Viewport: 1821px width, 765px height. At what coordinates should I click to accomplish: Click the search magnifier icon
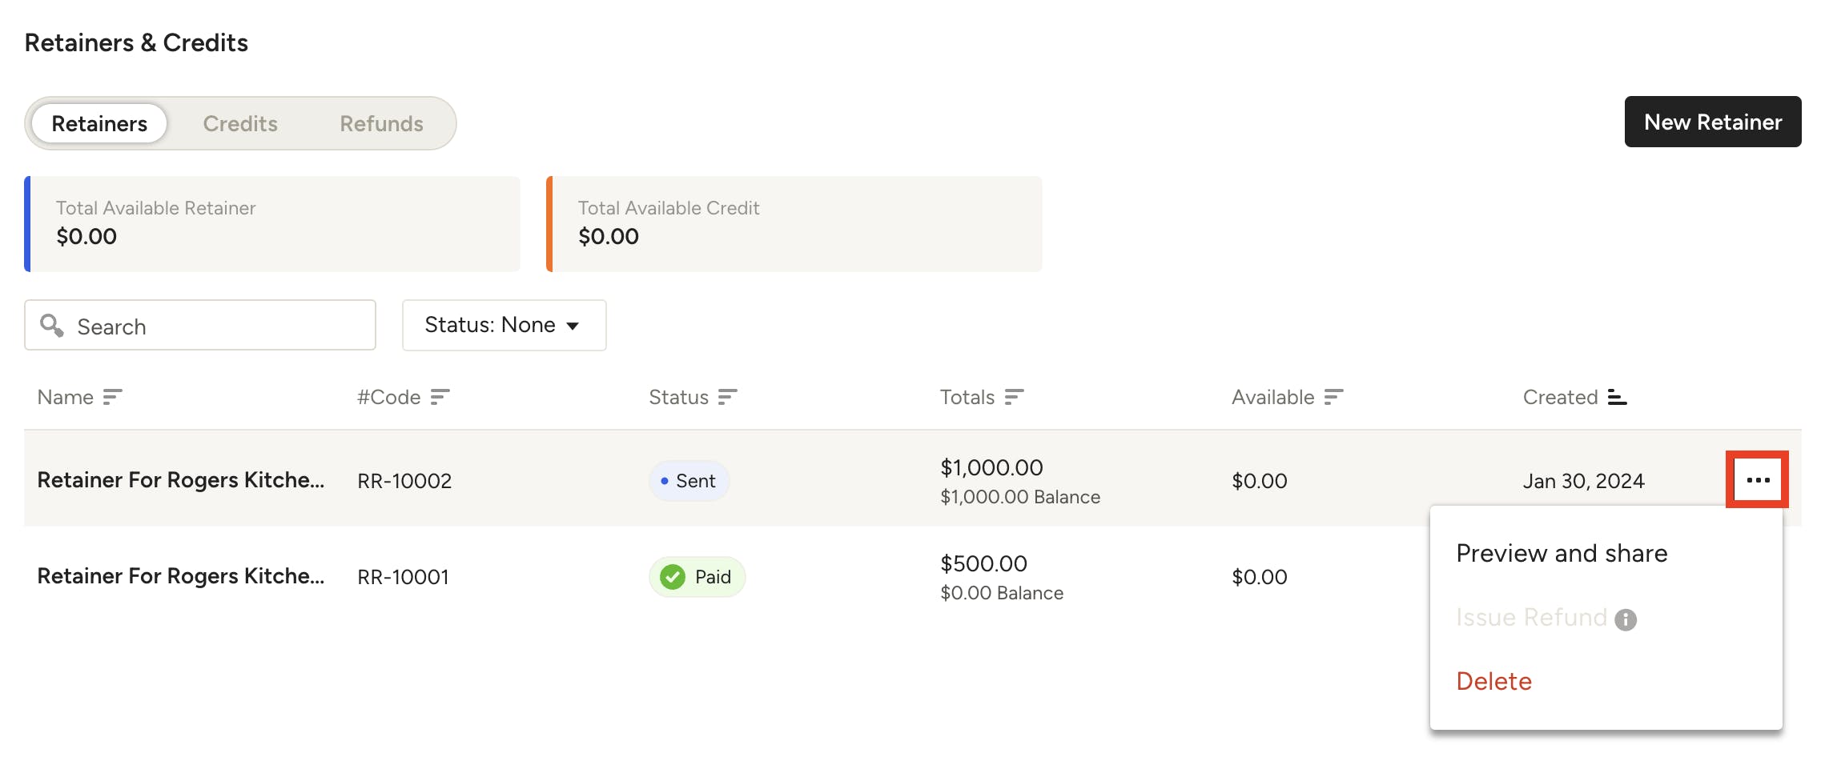(x=53, y=326)
